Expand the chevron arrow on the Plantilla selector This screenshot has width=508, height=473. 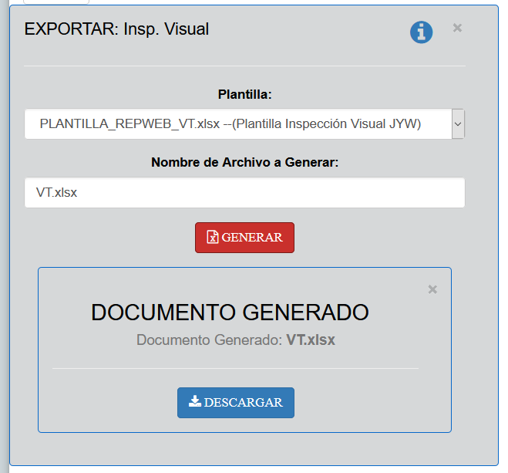[458, 123]
